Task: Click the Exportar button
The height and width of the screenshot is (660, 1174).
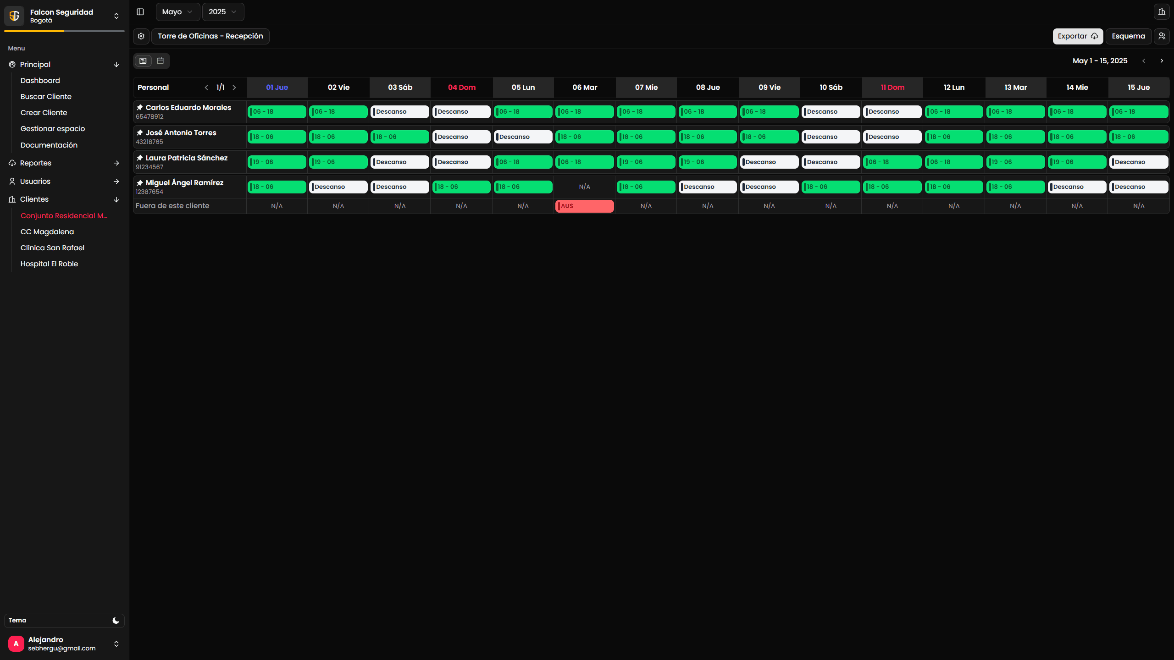Action: 1077,36
